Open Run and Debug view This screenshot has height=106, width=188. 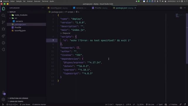pos(4,29)
